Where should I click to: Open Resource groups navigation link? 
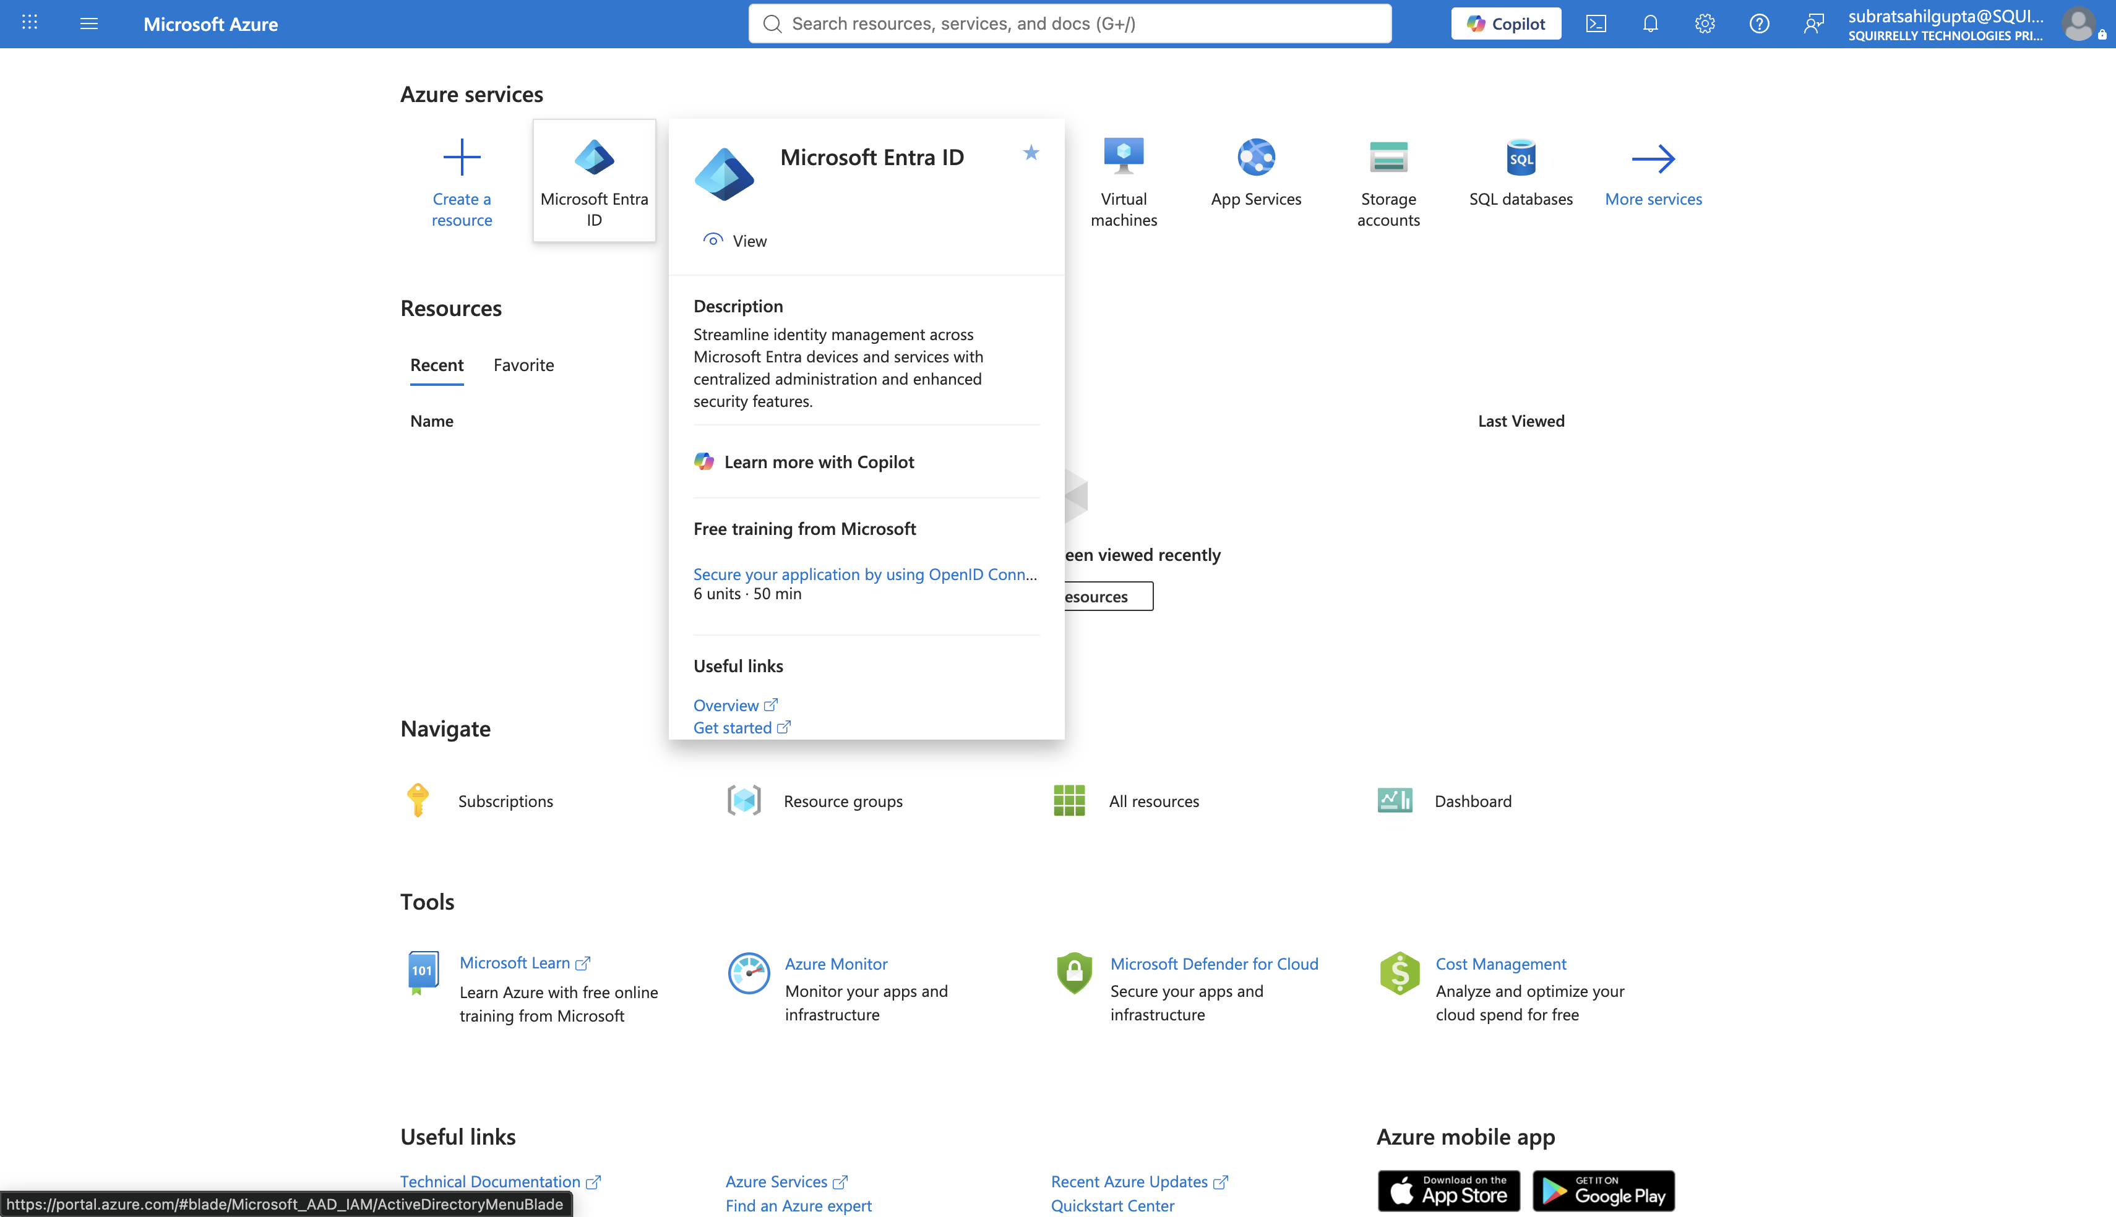point(843,801)
